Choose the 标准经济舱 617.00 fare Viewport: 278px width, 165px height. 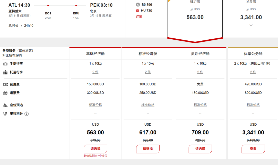(x=148, y=149)
